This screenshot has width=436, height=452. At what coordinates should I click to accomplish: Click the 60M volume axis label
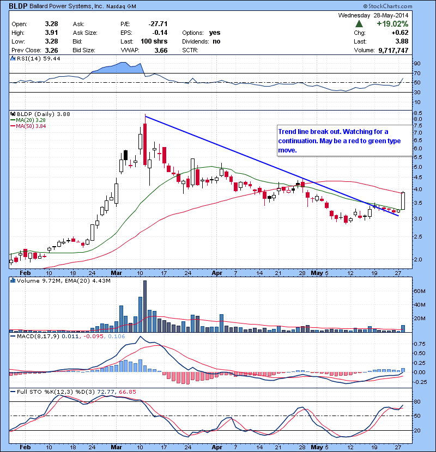[x=420, y=291]
